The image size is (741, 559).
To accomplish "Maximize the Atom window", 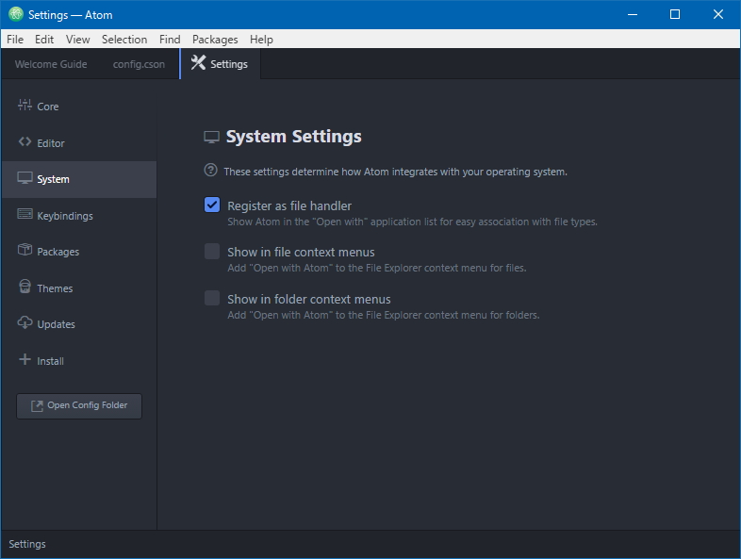I will [675, 15].
